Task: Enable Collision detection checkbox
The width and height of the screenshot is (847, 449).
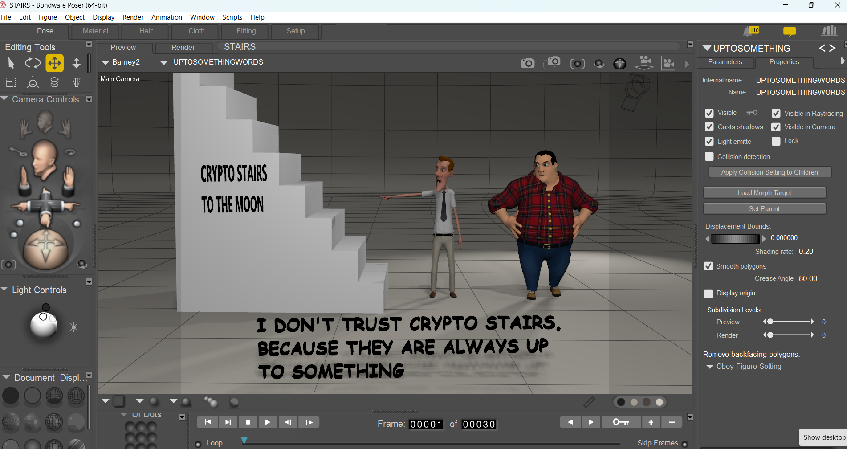Action: [709, 157]
